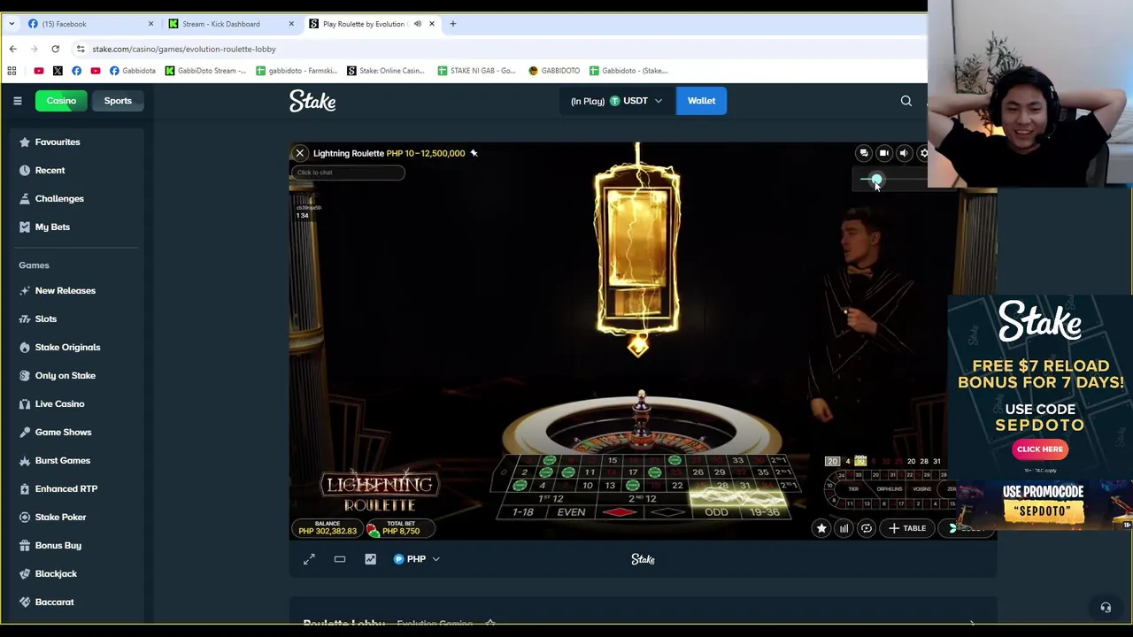Open GabbiDoto Stream bookmark

(x=205, y=71)
